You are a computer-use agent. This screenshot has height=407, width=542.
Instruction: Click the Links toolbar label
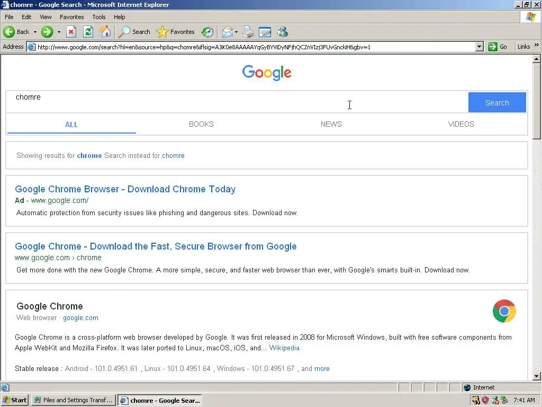pyautogui.click(x=523, y=47)
